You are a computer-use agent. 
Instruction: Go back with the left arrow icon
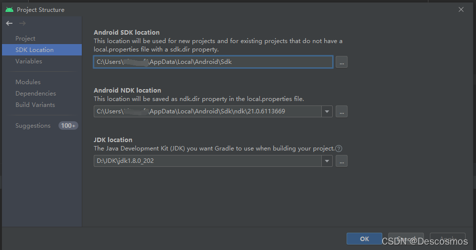tap(9, 23)
